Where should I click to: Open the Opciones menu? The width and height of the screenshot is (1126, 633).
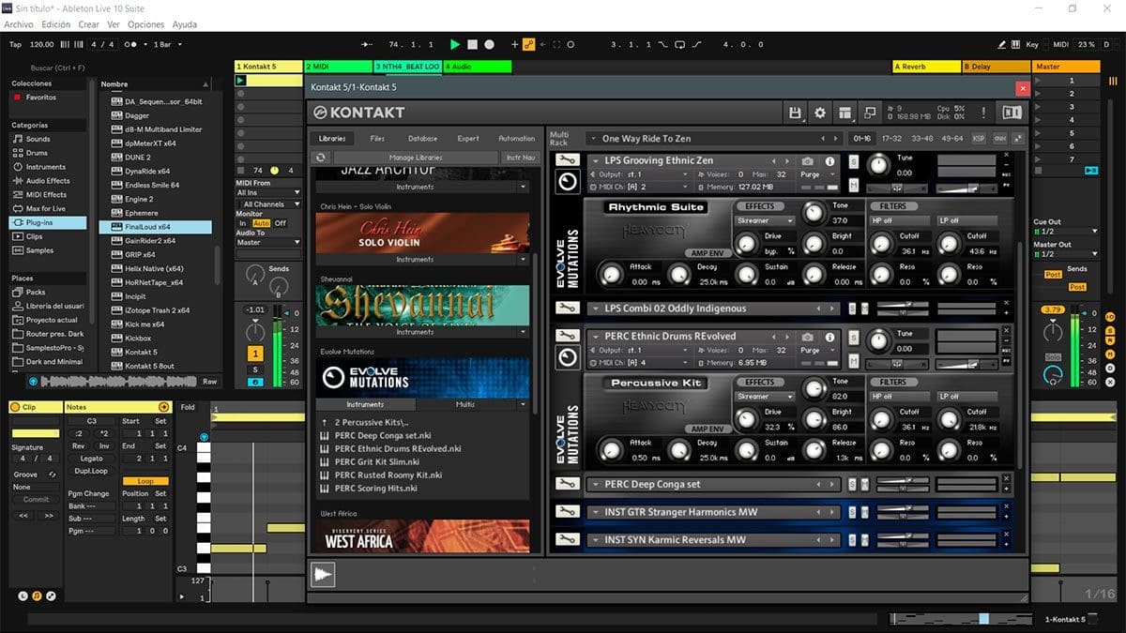point(145,24)
